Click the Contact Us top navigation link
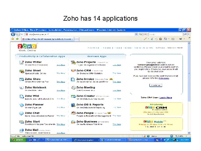201x151 pixels. click(140, 48)
